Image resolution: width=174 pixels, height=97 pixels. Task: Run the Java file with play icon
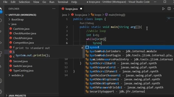pos(163,9)
